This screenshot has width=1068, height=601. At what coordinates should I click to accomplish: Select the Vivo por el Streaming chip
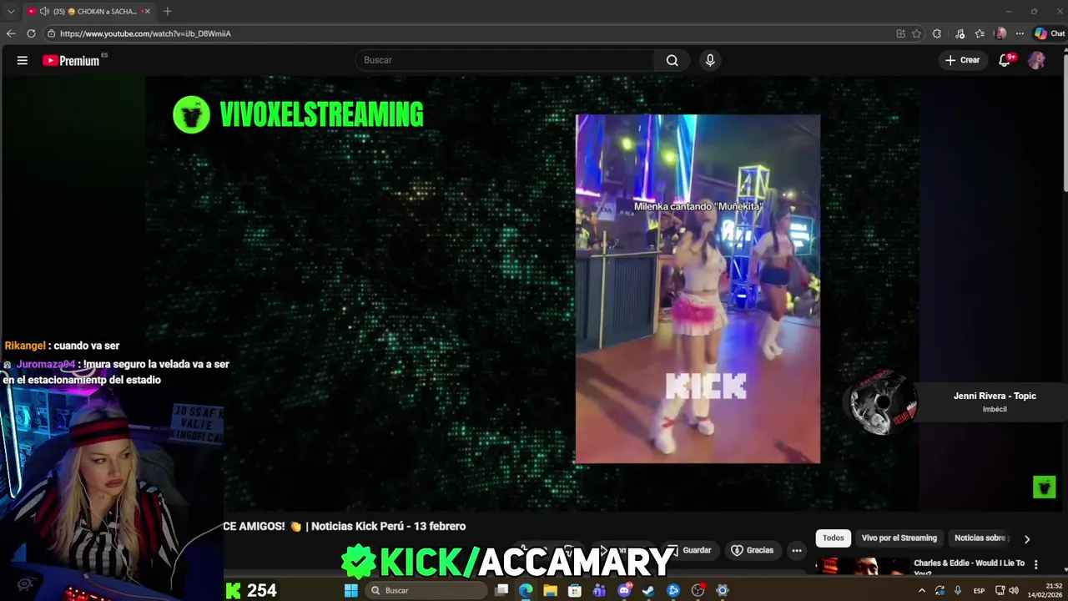pyautogui.click(x=899, y=538)
